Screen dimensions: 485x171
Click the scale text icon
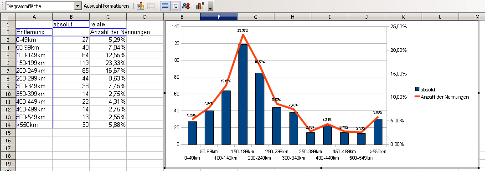pos(186,6)
